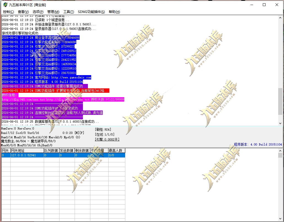Click the 剩余数据 column header
The height and width of the screenshot is (222, 284).
coord(82,150)
